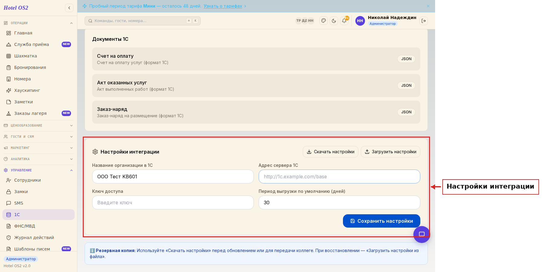Download JSON for Акт оказанных услуг
Screen dimensions: 546x272
(406, 86)
